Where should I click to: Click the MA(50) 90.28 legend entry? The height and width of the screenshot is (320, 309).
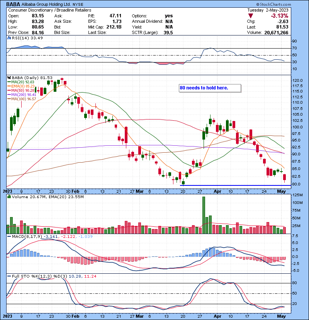[x=21, y=90]
